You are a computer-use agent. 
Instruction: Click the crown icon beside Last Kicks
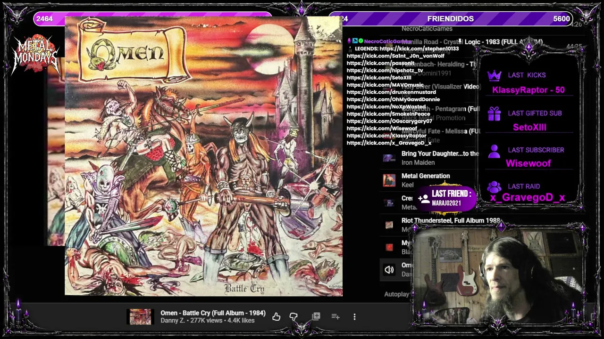click(x=494, y=75)
